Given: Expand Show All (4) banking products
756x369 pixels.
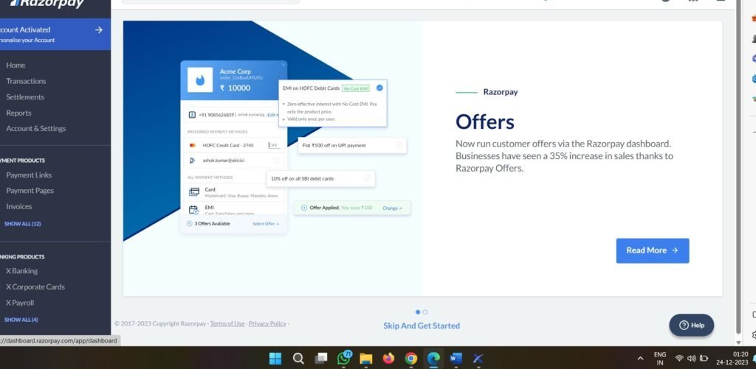Looking at the screenshot, I should 21,320.
